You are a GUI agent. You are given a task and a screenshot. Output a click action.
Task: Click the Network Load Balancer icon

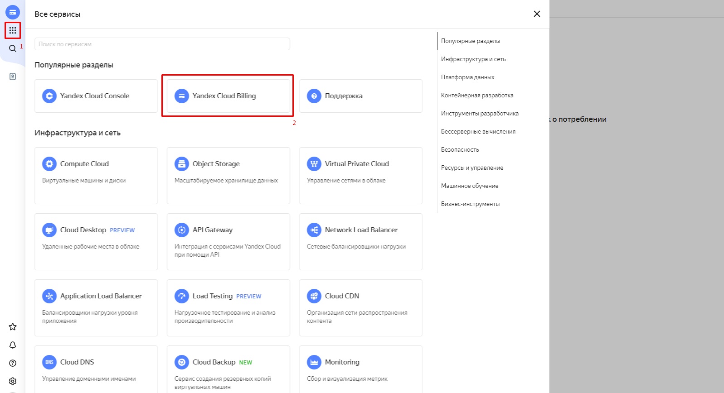click(x=314, y=230)
